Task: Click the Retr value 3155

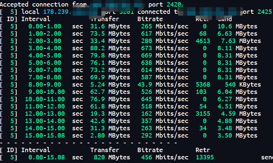Action: click(203, 114)
